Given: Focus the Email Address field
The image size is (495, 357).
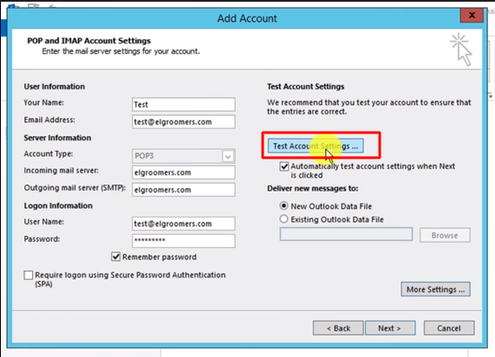Looking at the screenshot, I should pyautogui.click(x=184, y=122).
